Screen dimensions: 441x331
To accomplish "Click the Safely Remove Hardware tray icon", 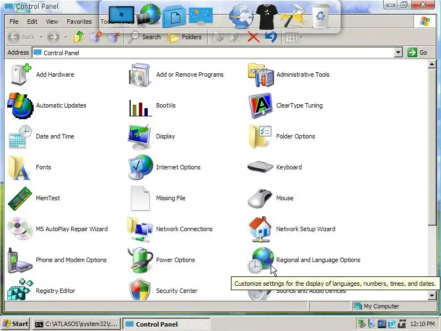I will coord(362,324).
